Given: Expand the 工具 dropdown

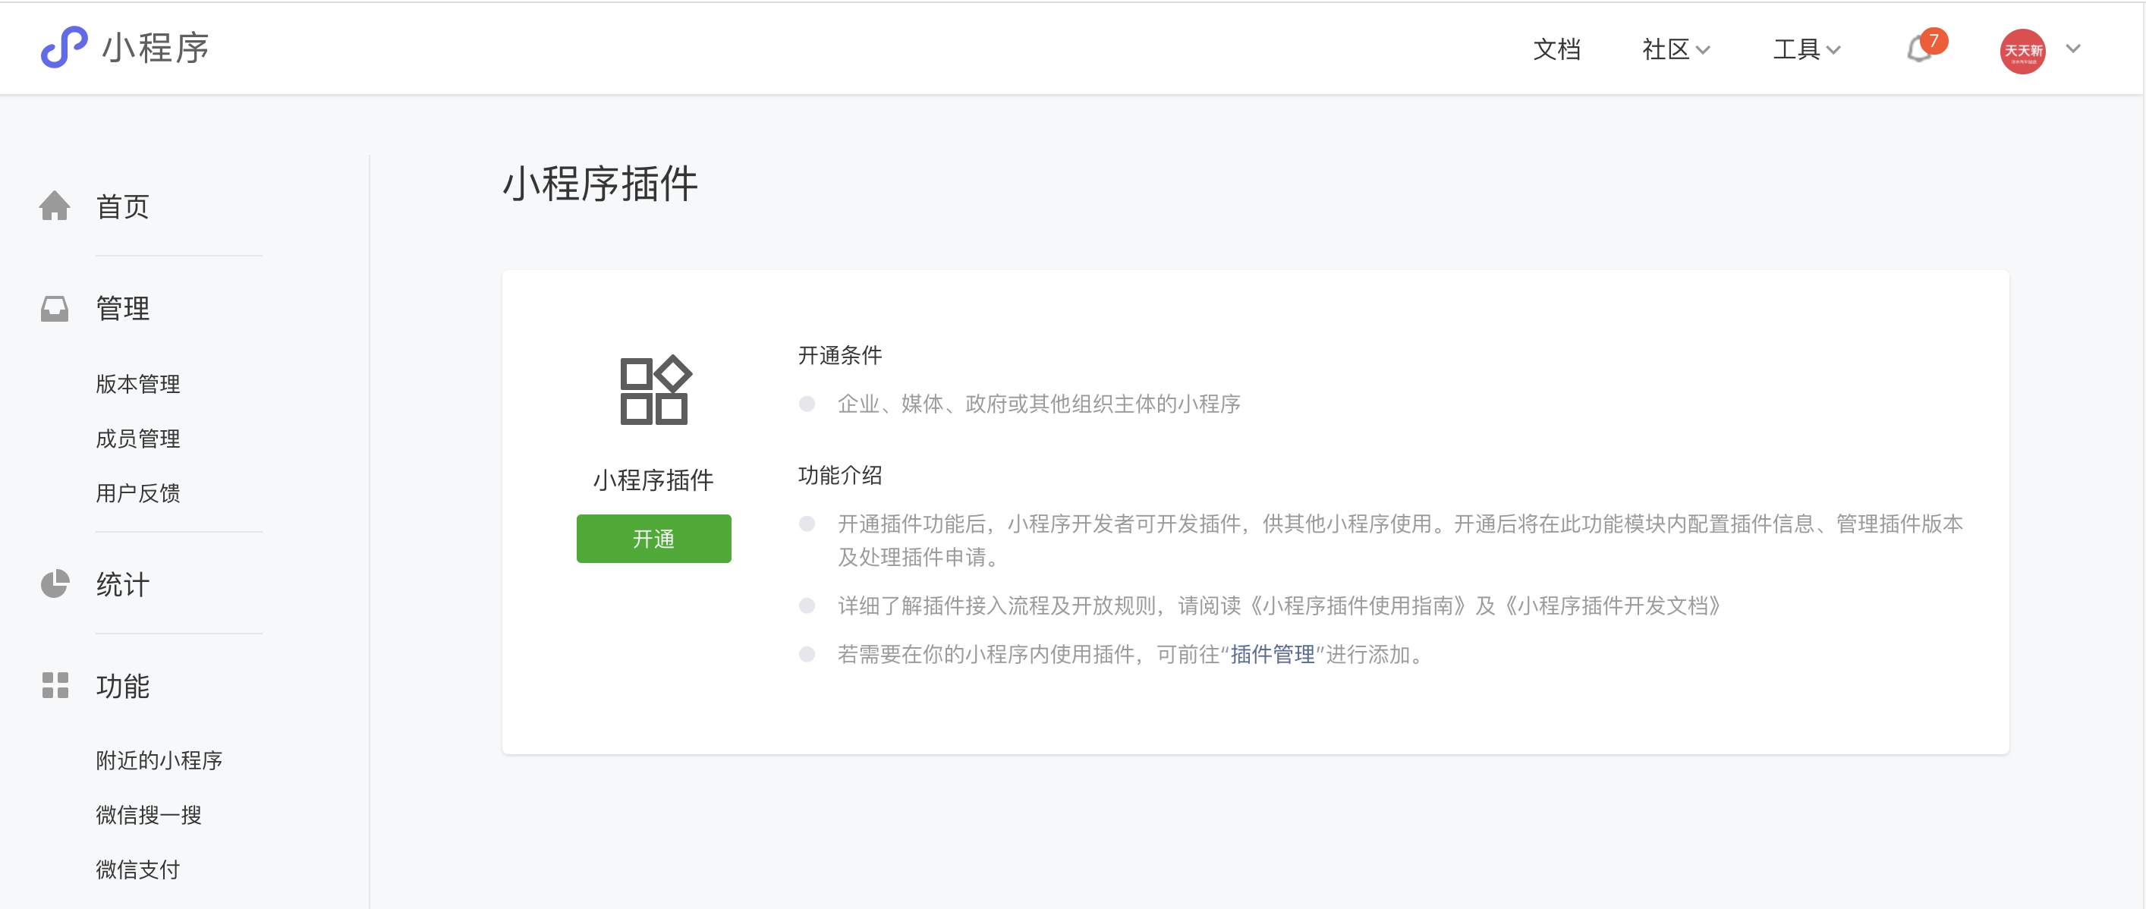Looking at the screenshot, I should (x=1806, y=50).
